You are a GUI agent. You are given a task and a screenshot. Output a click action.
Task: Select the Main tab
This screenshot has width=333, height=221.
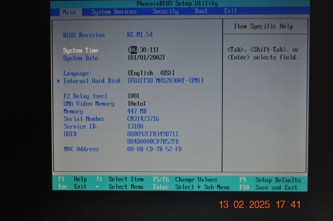tap(69, 12)
